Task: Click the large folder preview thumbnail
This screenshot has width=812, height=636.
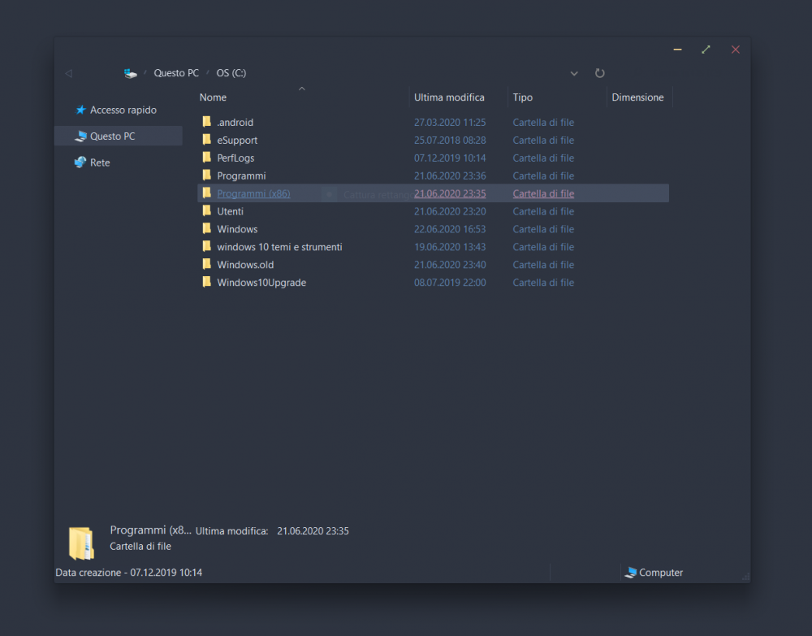Action: 81,543
